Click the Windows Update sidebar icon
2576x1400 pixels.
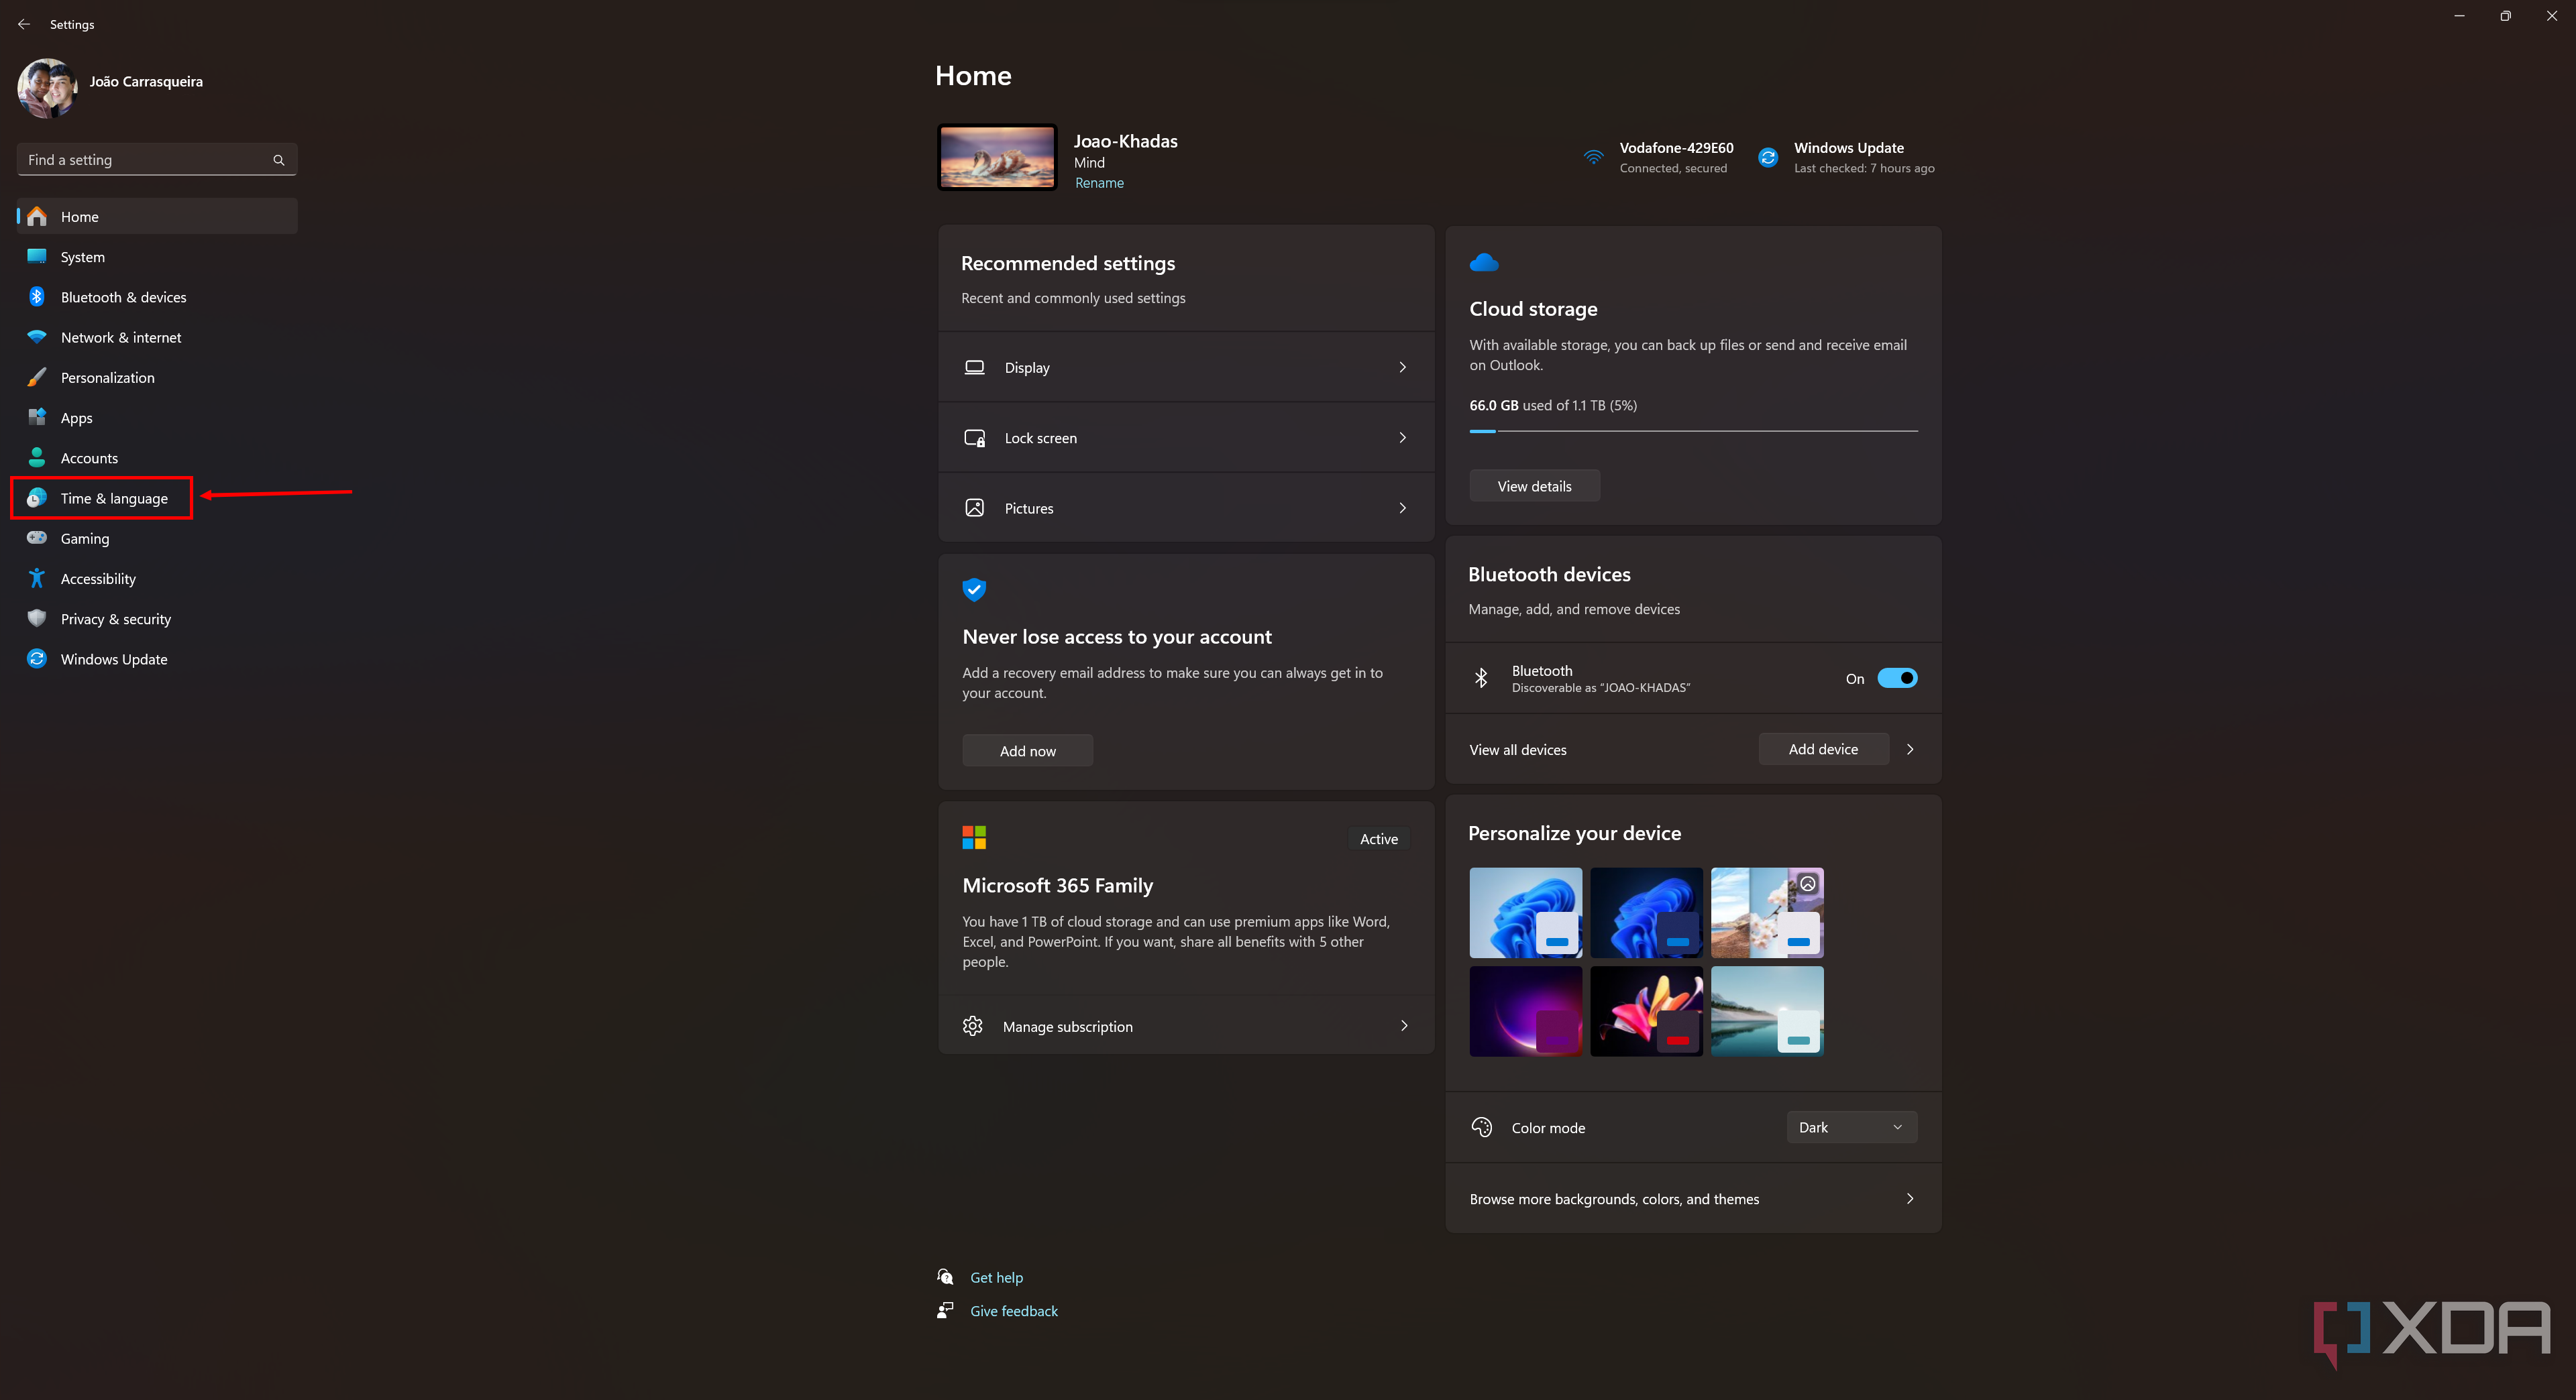pos(37,658)
